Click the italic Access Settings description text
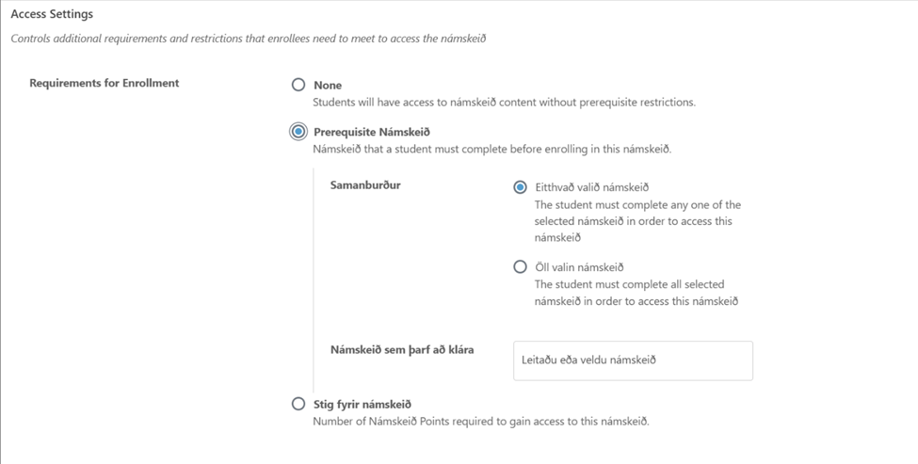 [x=249, y=39]
